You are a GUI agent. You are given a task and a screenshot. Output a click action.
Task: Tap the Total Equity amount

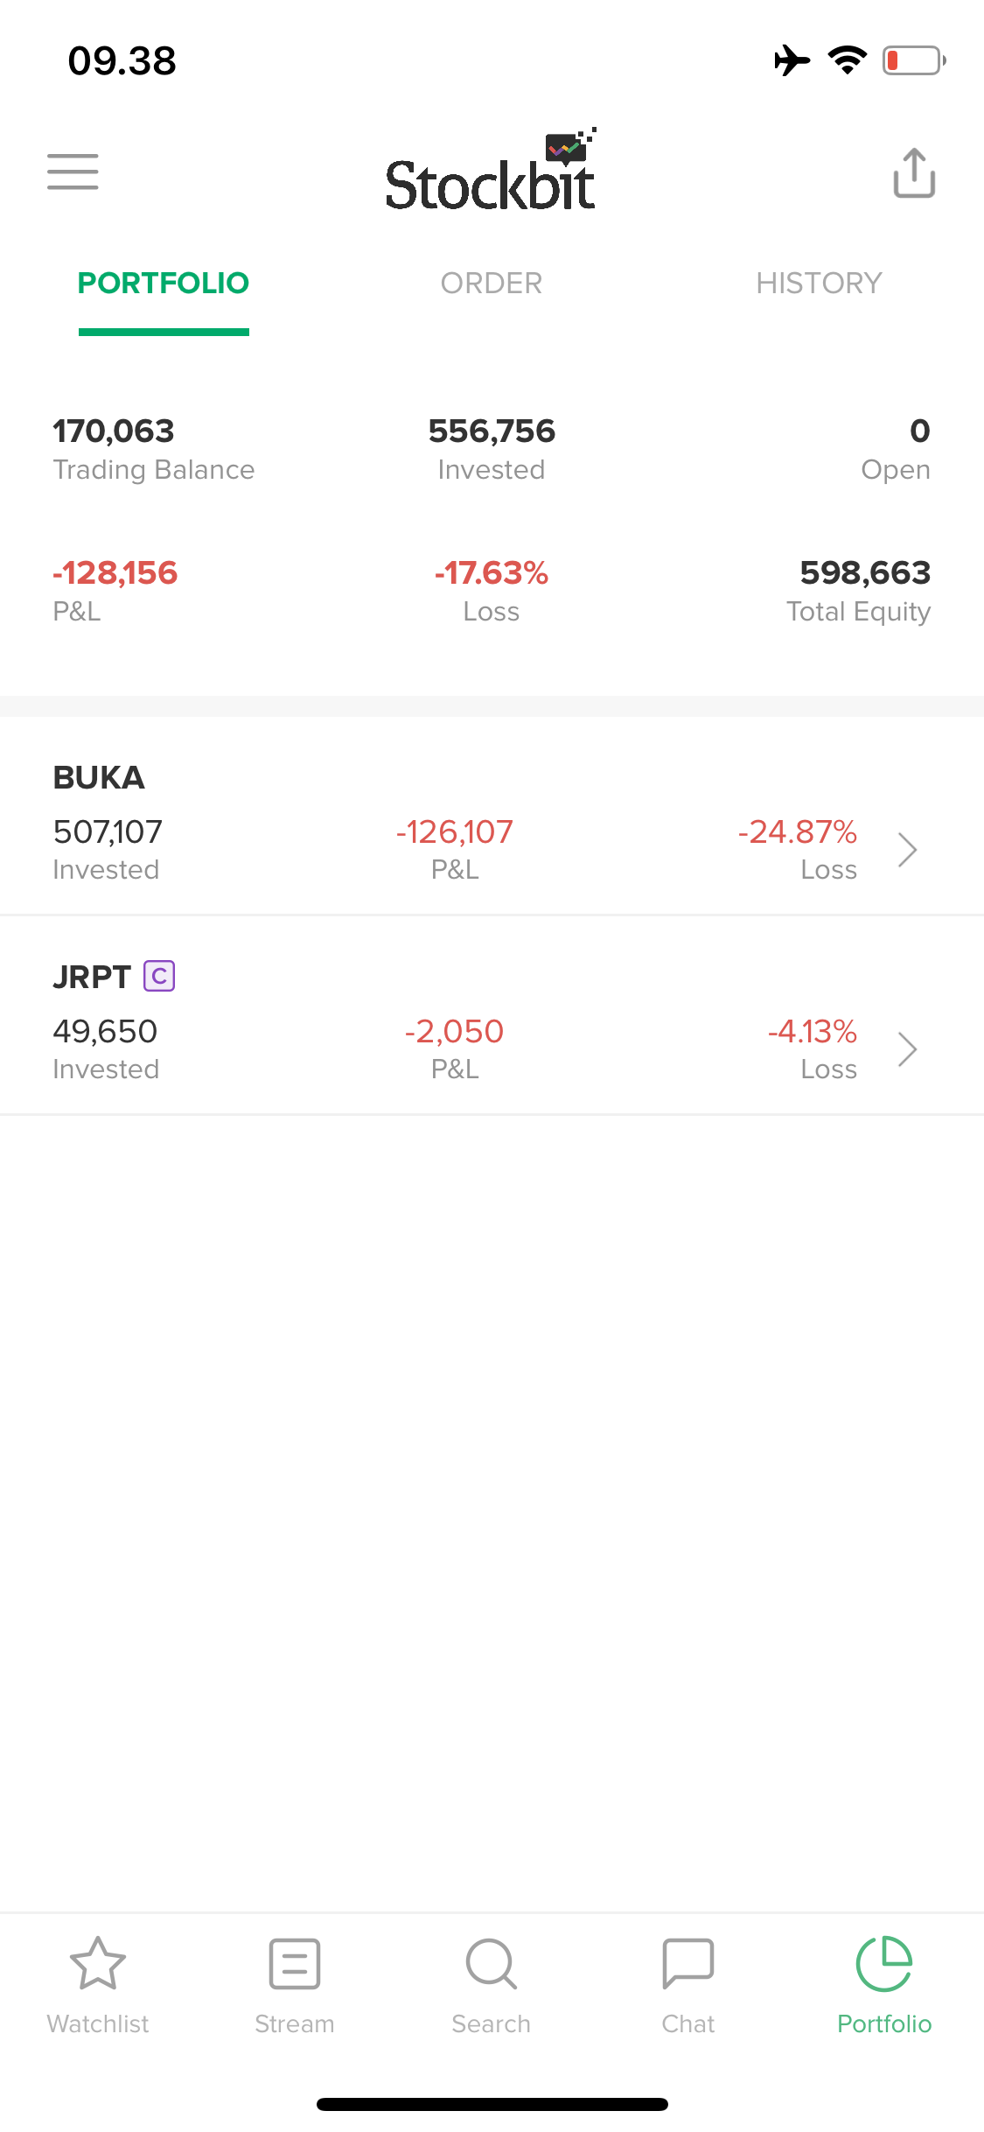864,573
